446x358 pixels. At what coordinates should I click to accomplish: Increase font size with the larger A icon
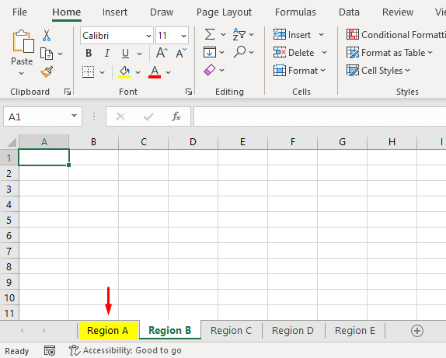[x=162, y=53]
